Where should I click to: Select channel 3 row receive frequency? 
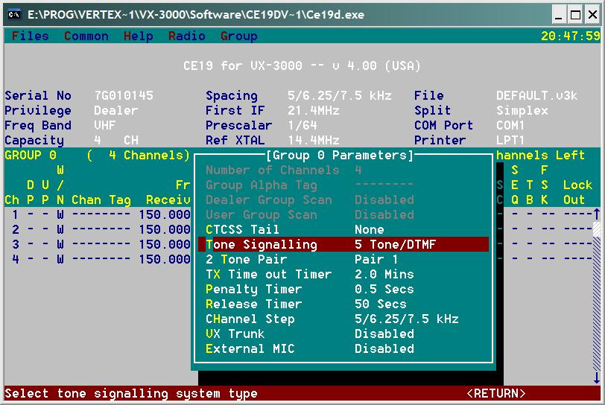pyautogui.click(x=165, y=244)
